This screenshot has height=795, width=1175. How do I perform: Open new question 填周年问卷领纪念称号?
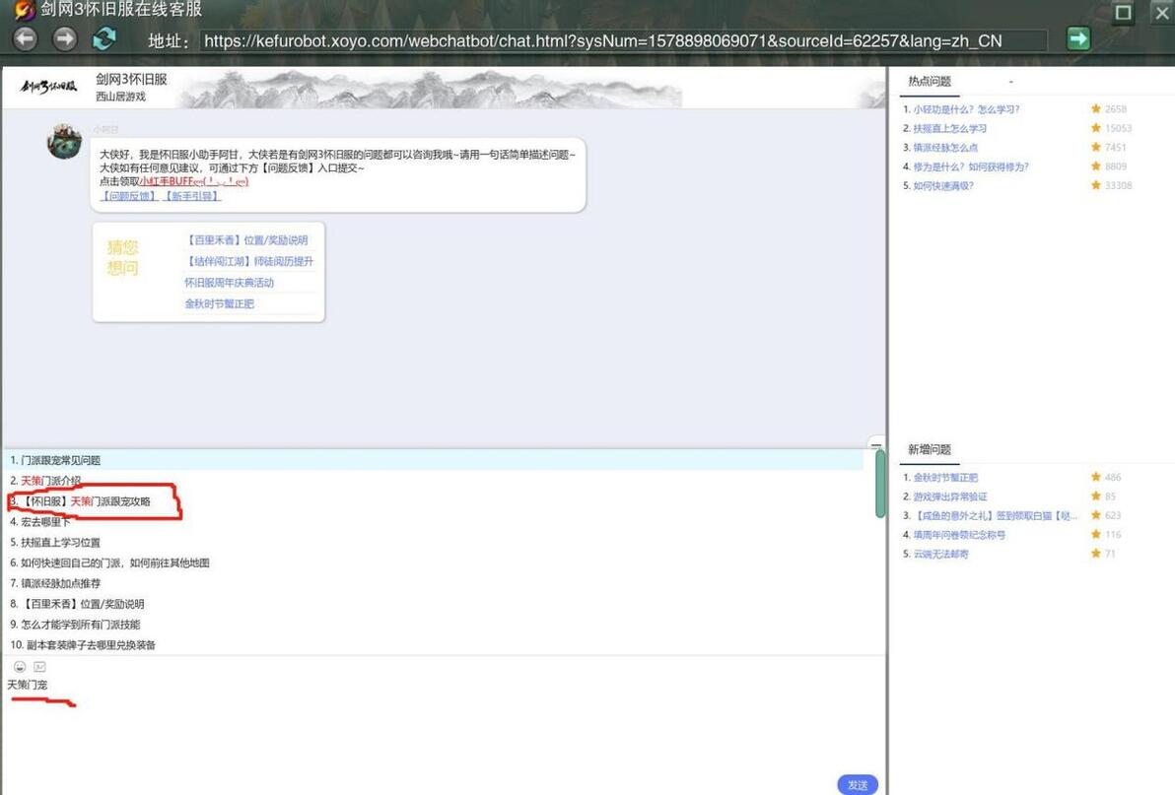tap(959, 535)
